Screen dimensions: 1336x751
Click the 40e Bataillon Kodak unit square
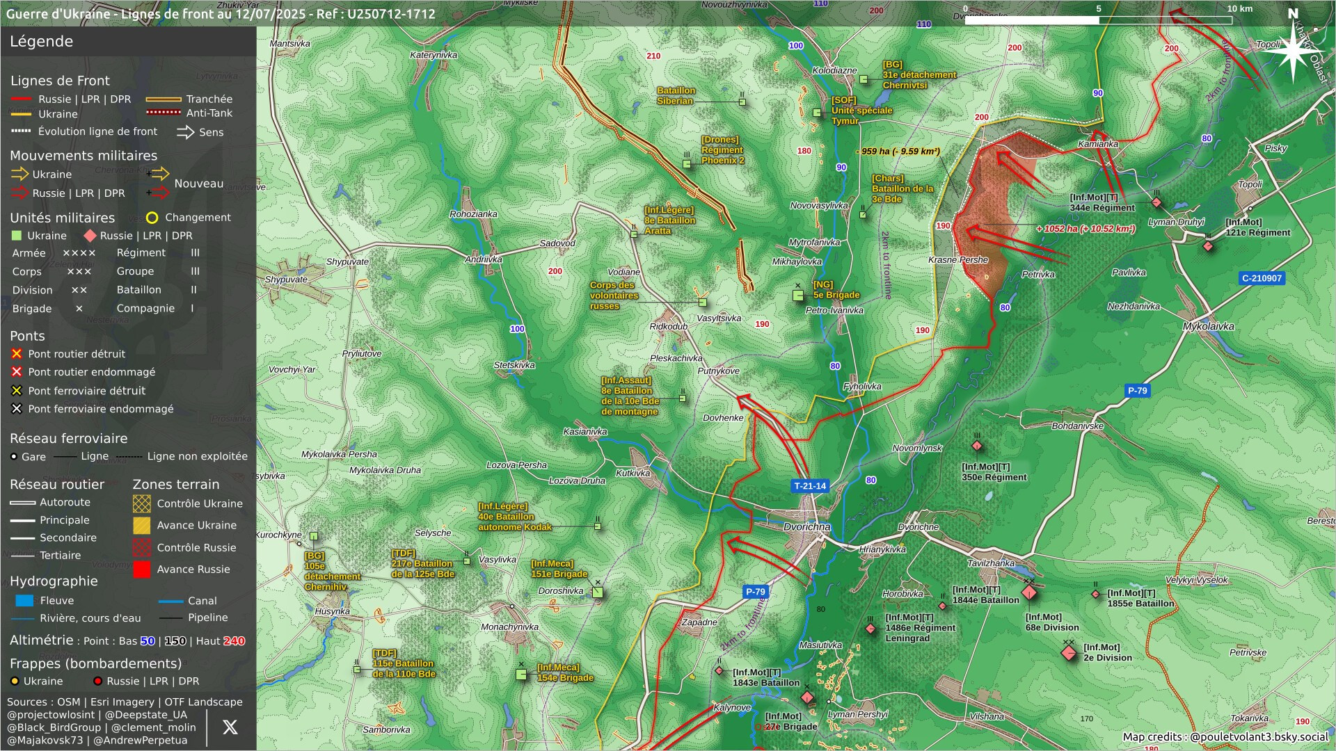pos(598,527)
